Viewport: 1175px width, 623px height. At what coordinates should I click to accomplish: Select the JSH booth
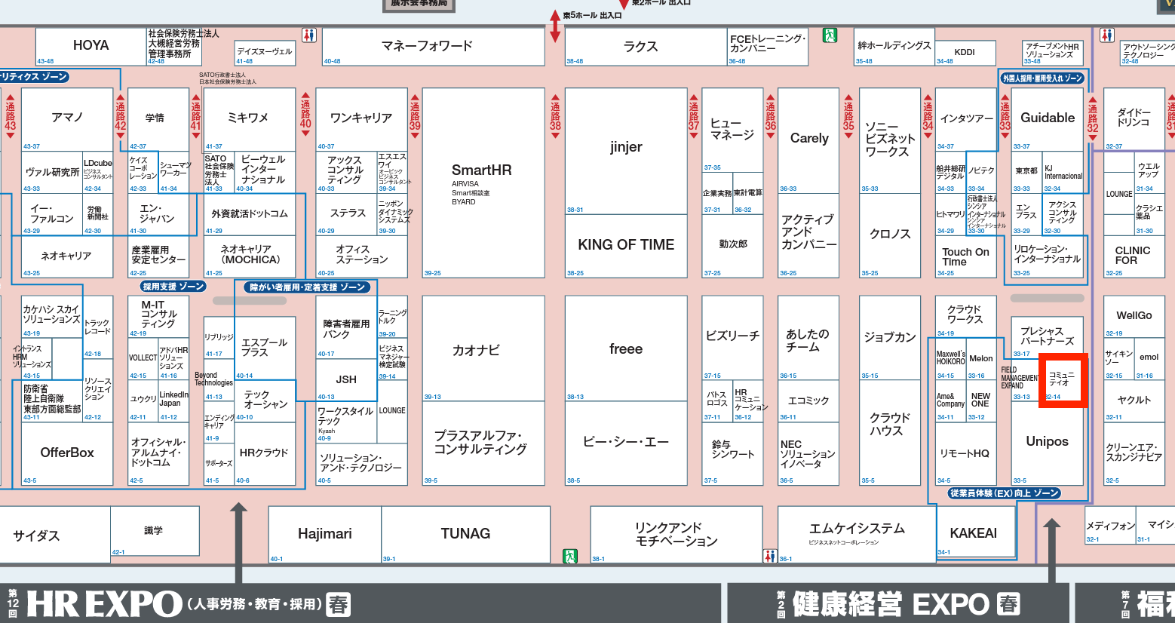[346, 379]
